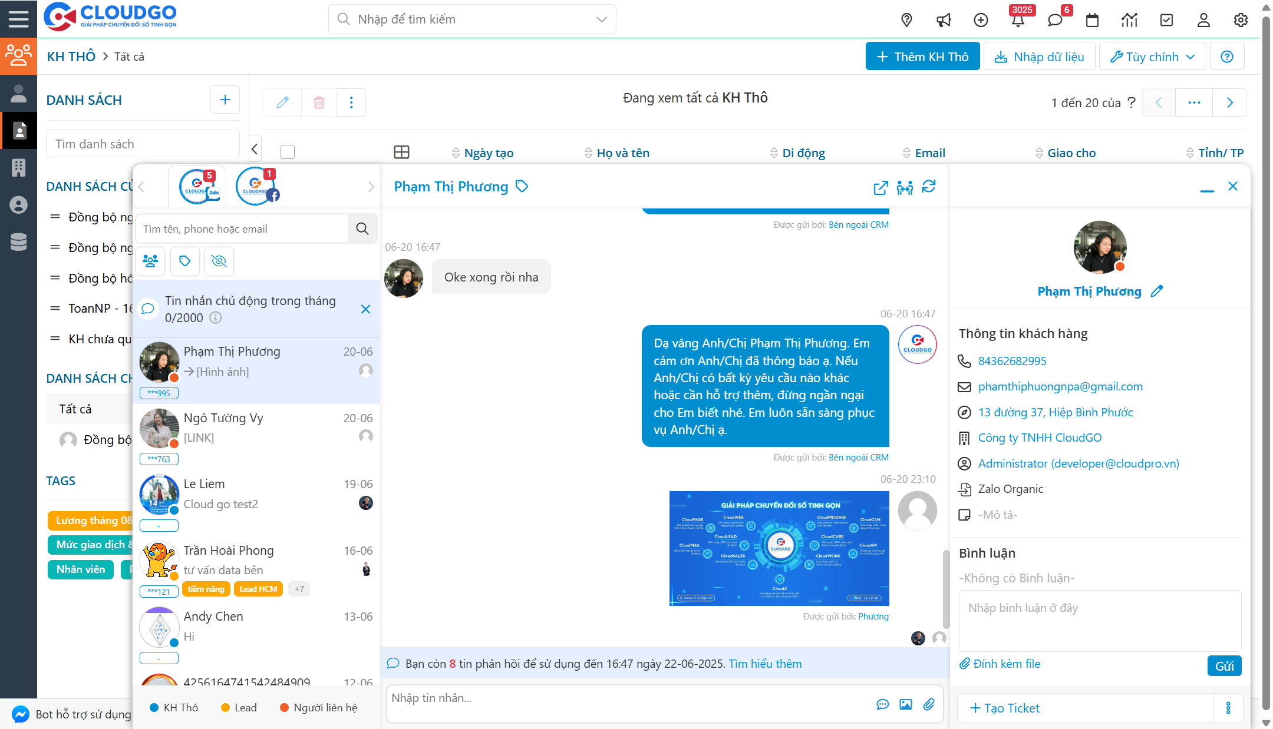Open the notifications bell showing 3025
This screenshot has width=1273, height=729.
click(x=1018, y=19)
